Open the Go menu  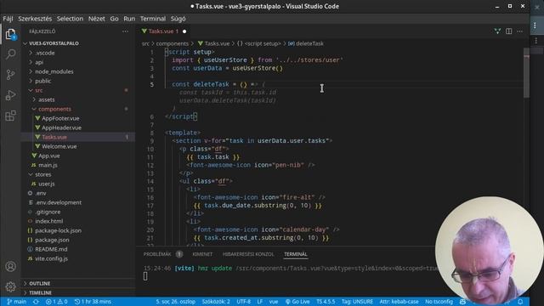(x=114, y=19)
